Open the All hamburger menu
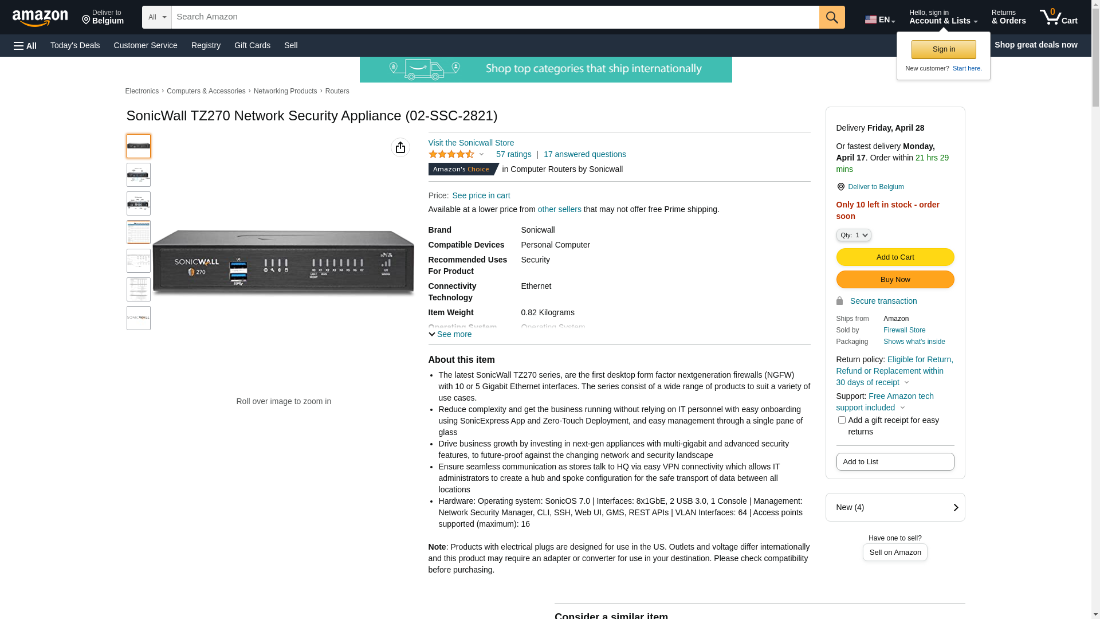This screenshot has height=619, width=1100. coord(25,45)
